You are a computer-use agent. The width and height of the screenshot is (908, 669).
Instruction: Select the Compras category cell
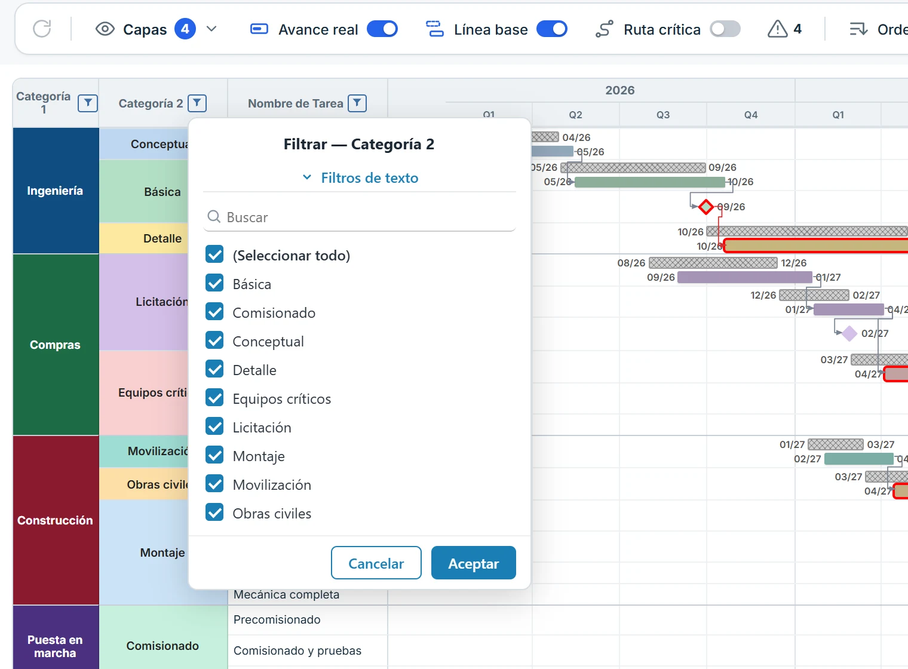tap(56, 345)
